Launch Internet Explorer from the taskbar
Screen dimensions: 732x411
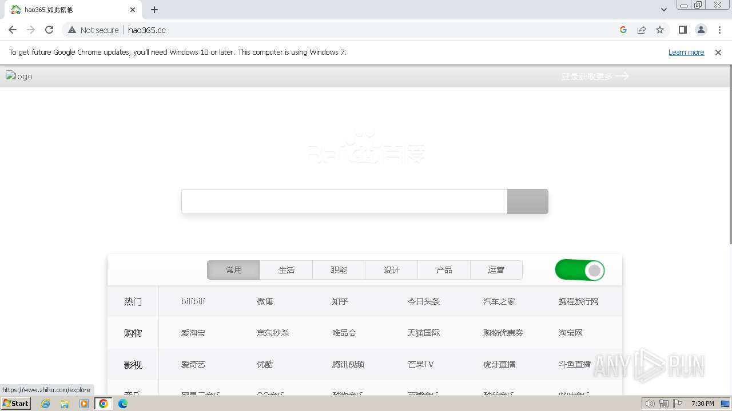[46, 404]
